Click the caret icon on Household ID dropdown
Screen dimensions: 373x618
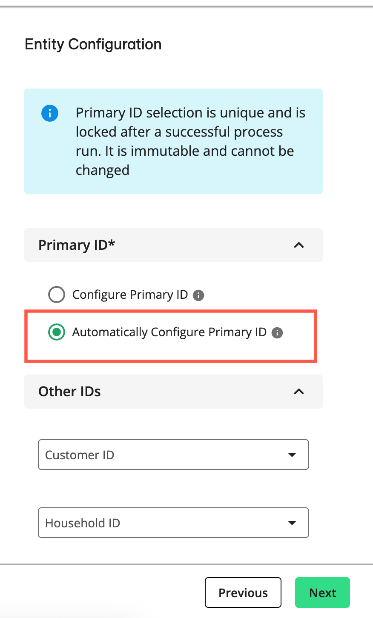click(292, 523)
